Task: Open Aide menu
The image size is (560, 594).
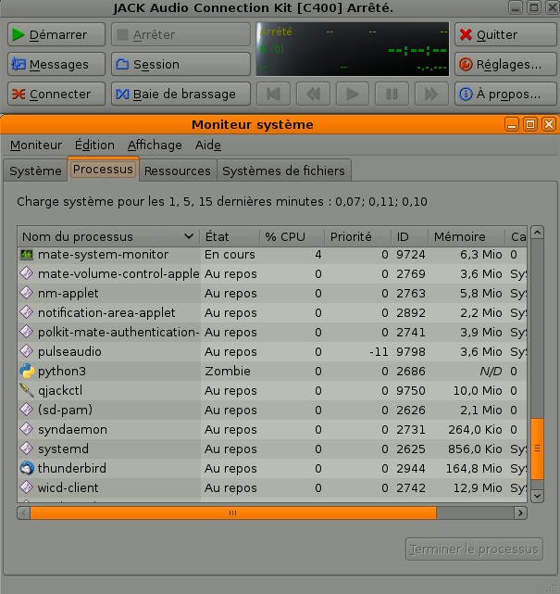Action: coord(208,145)
